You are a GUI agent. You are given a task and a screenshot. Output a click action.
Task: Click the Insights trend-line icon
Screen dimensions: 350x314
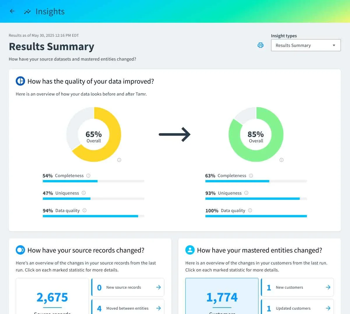coord(27,12)
